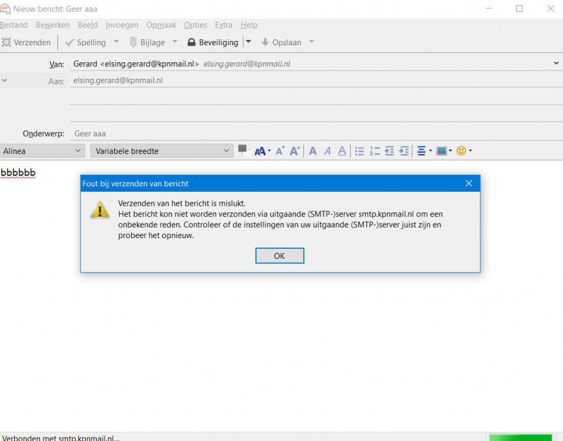
Task: Click the Beveiliging lock button
Action: pyautogui.click(x=213, y=42)
